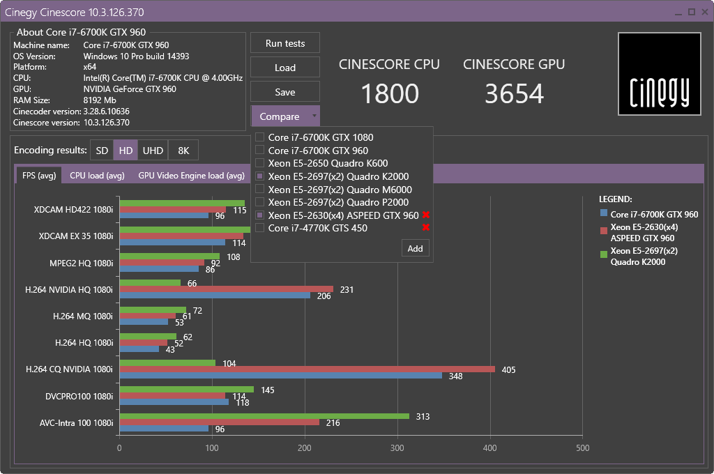Click the MPEG2 HQ 1080i label
The height and width of the screenshot is (474, 714).
tap(81, 263)
